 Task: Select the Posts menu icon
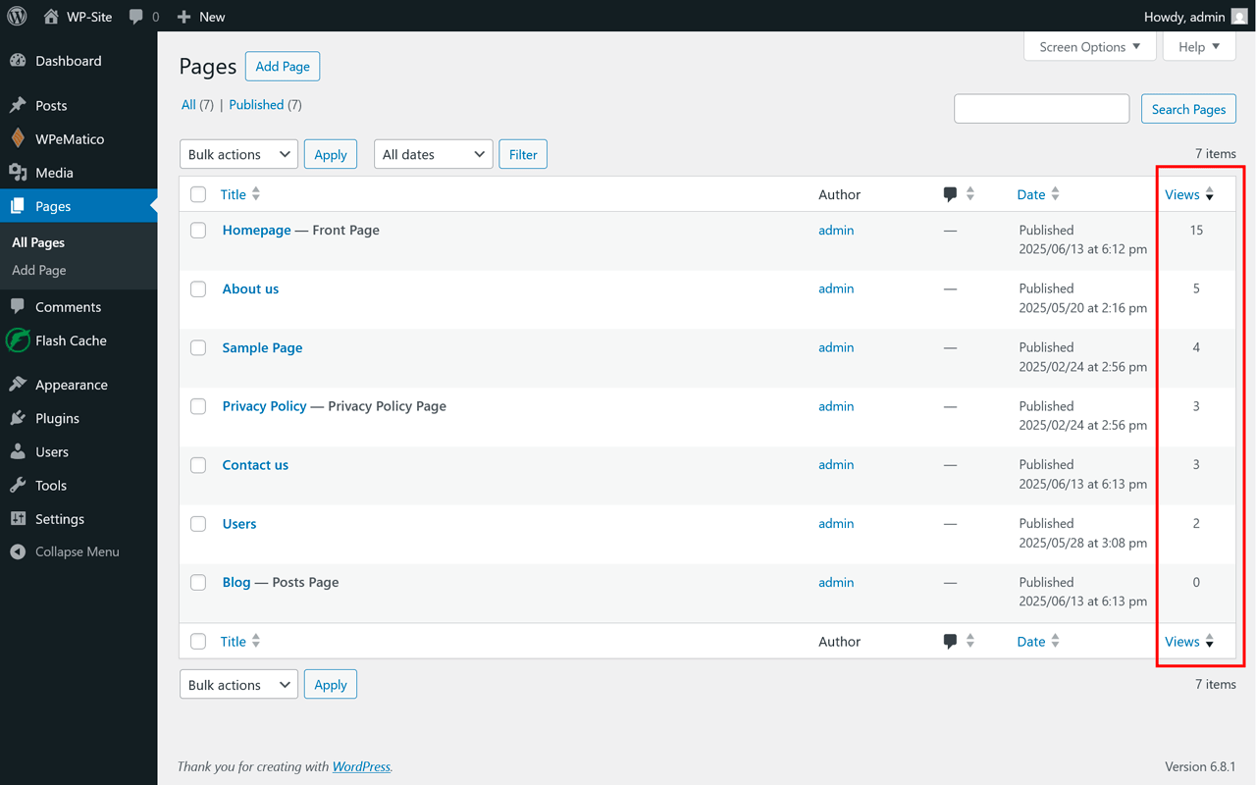point(21,104)
